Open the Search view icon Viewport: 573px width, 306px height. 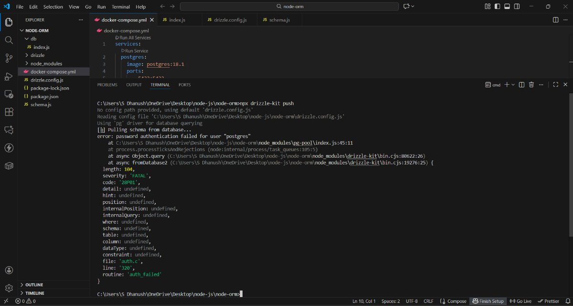(9, 40)
